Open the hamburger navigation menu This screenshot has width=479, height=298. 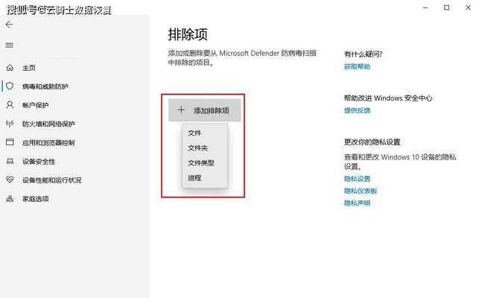pos(10,45)
